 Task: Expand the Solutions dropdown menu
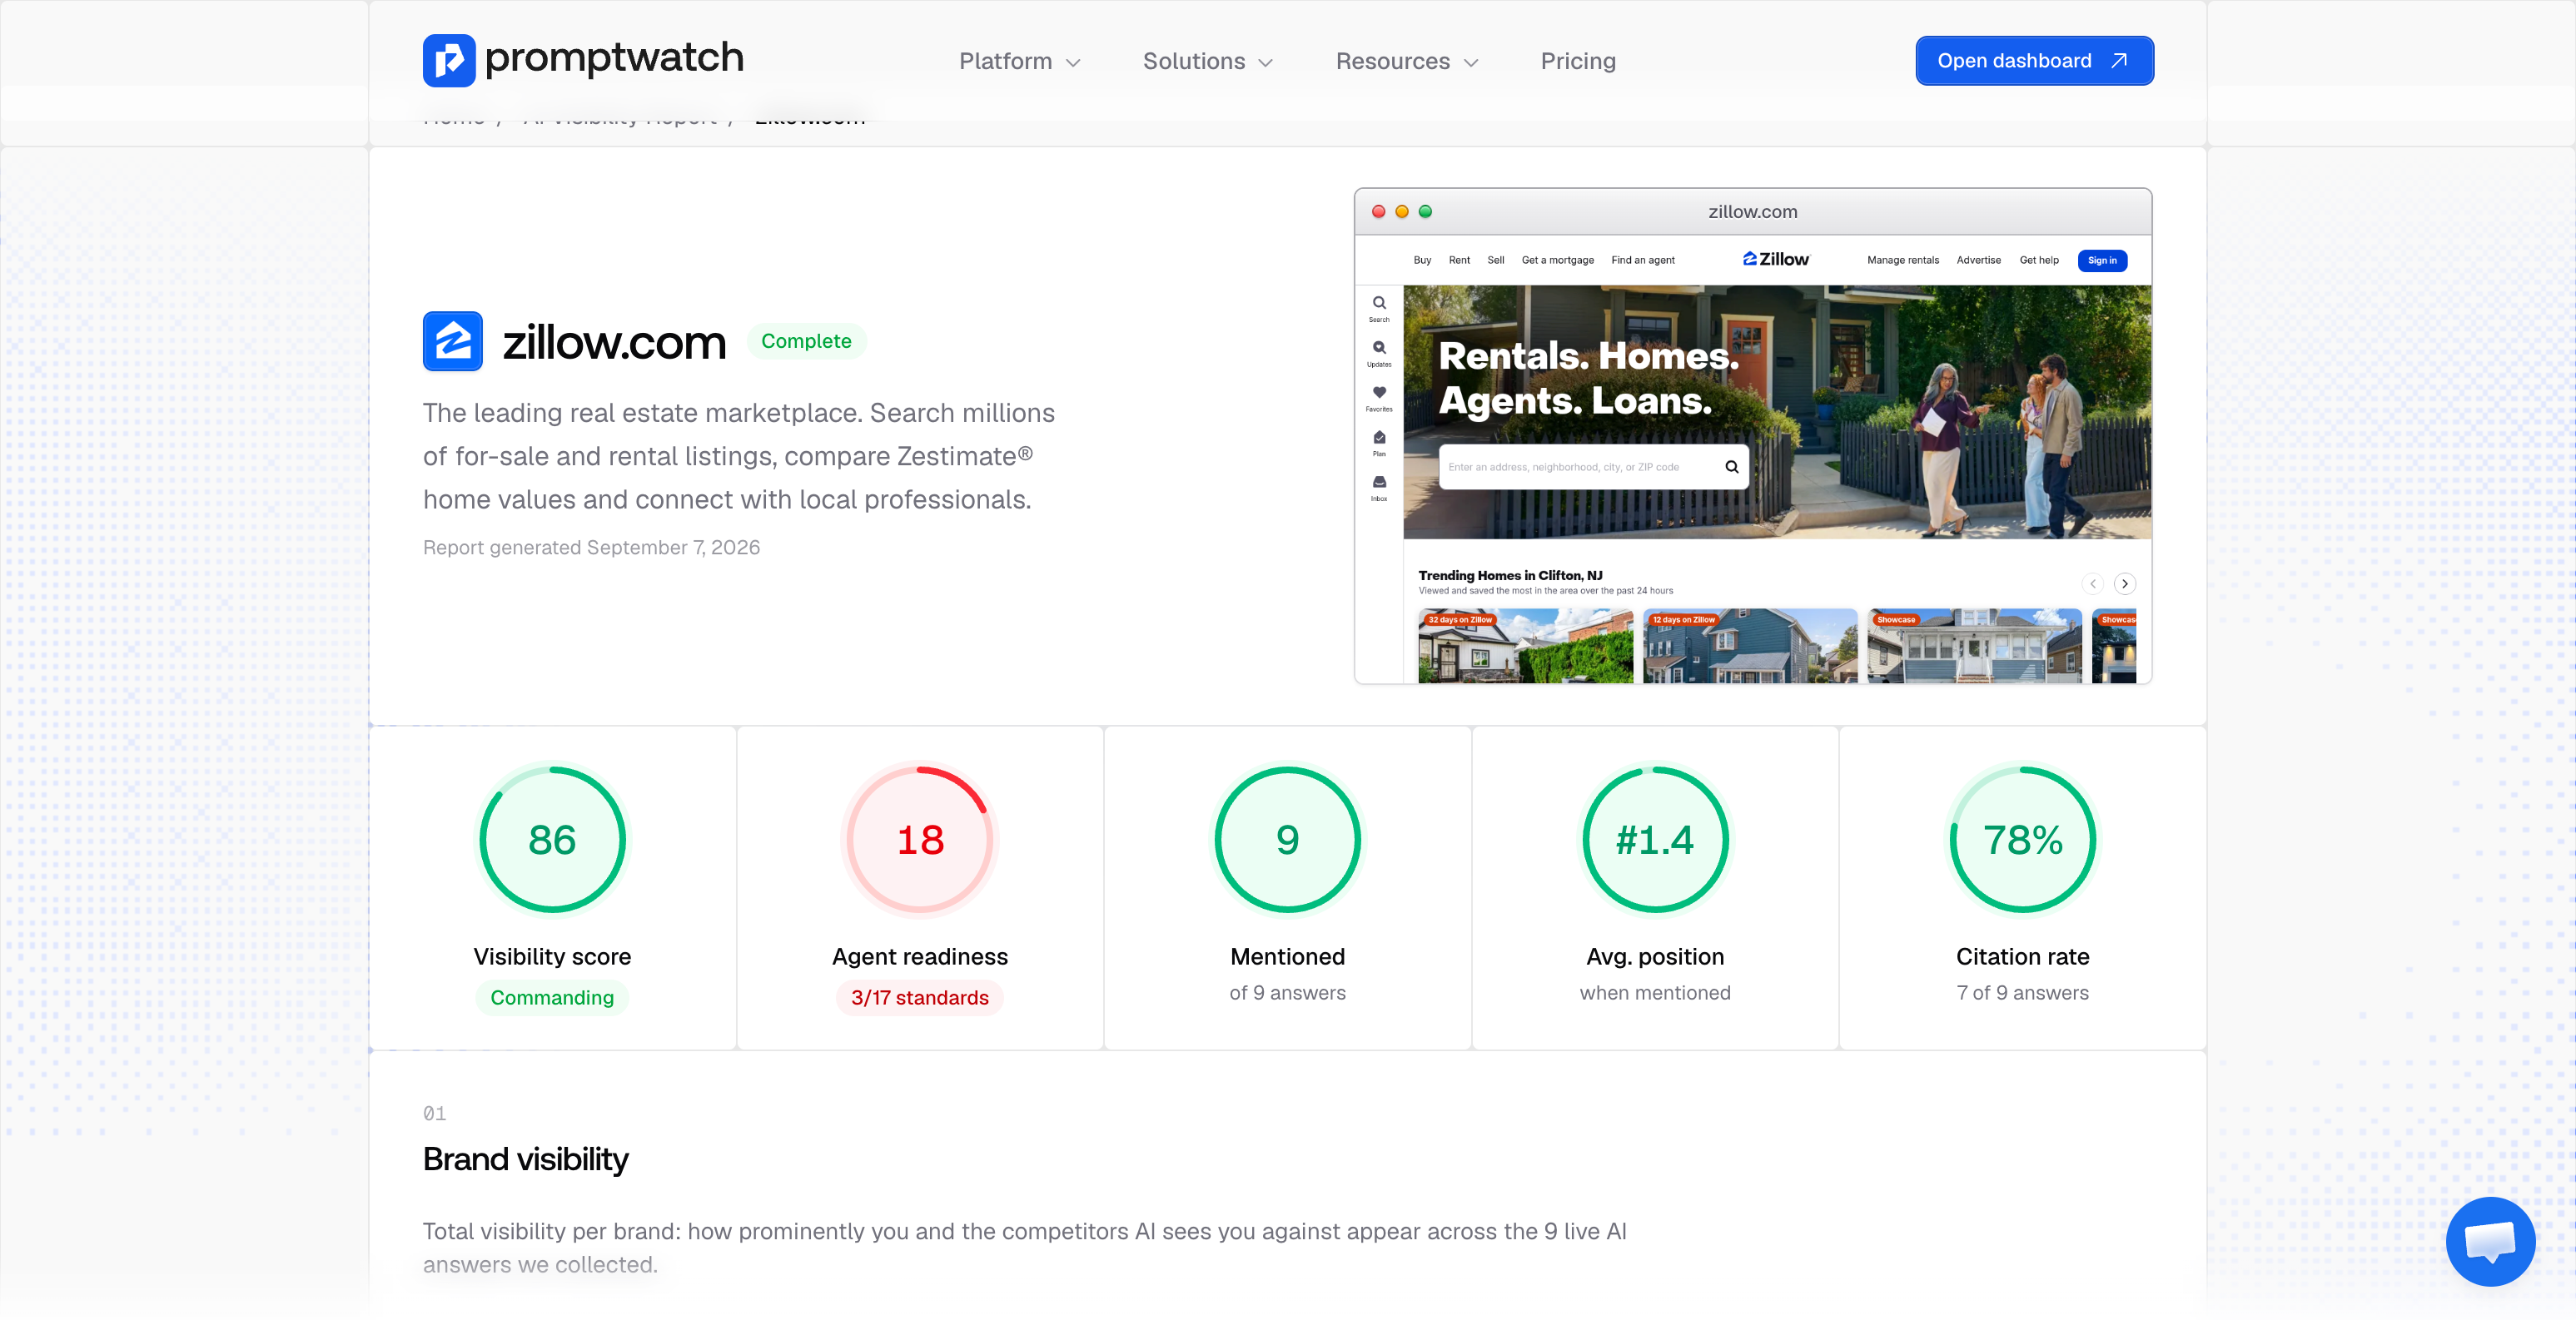tap(1207, 61)
